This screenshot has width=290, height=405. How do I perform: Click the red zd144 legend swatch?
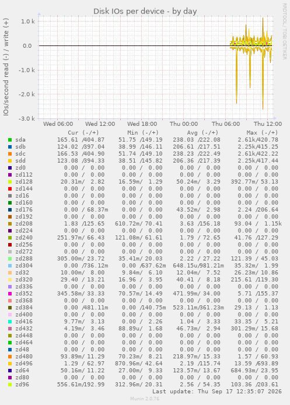pos(10,189)
